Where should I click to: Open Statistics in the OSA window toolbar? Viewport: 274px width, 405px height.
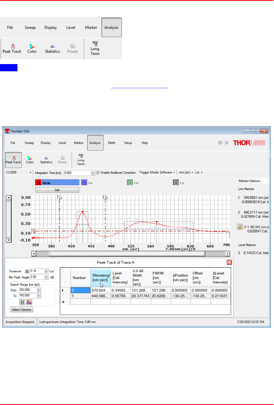pyautogui.click(x=46, y=160)
